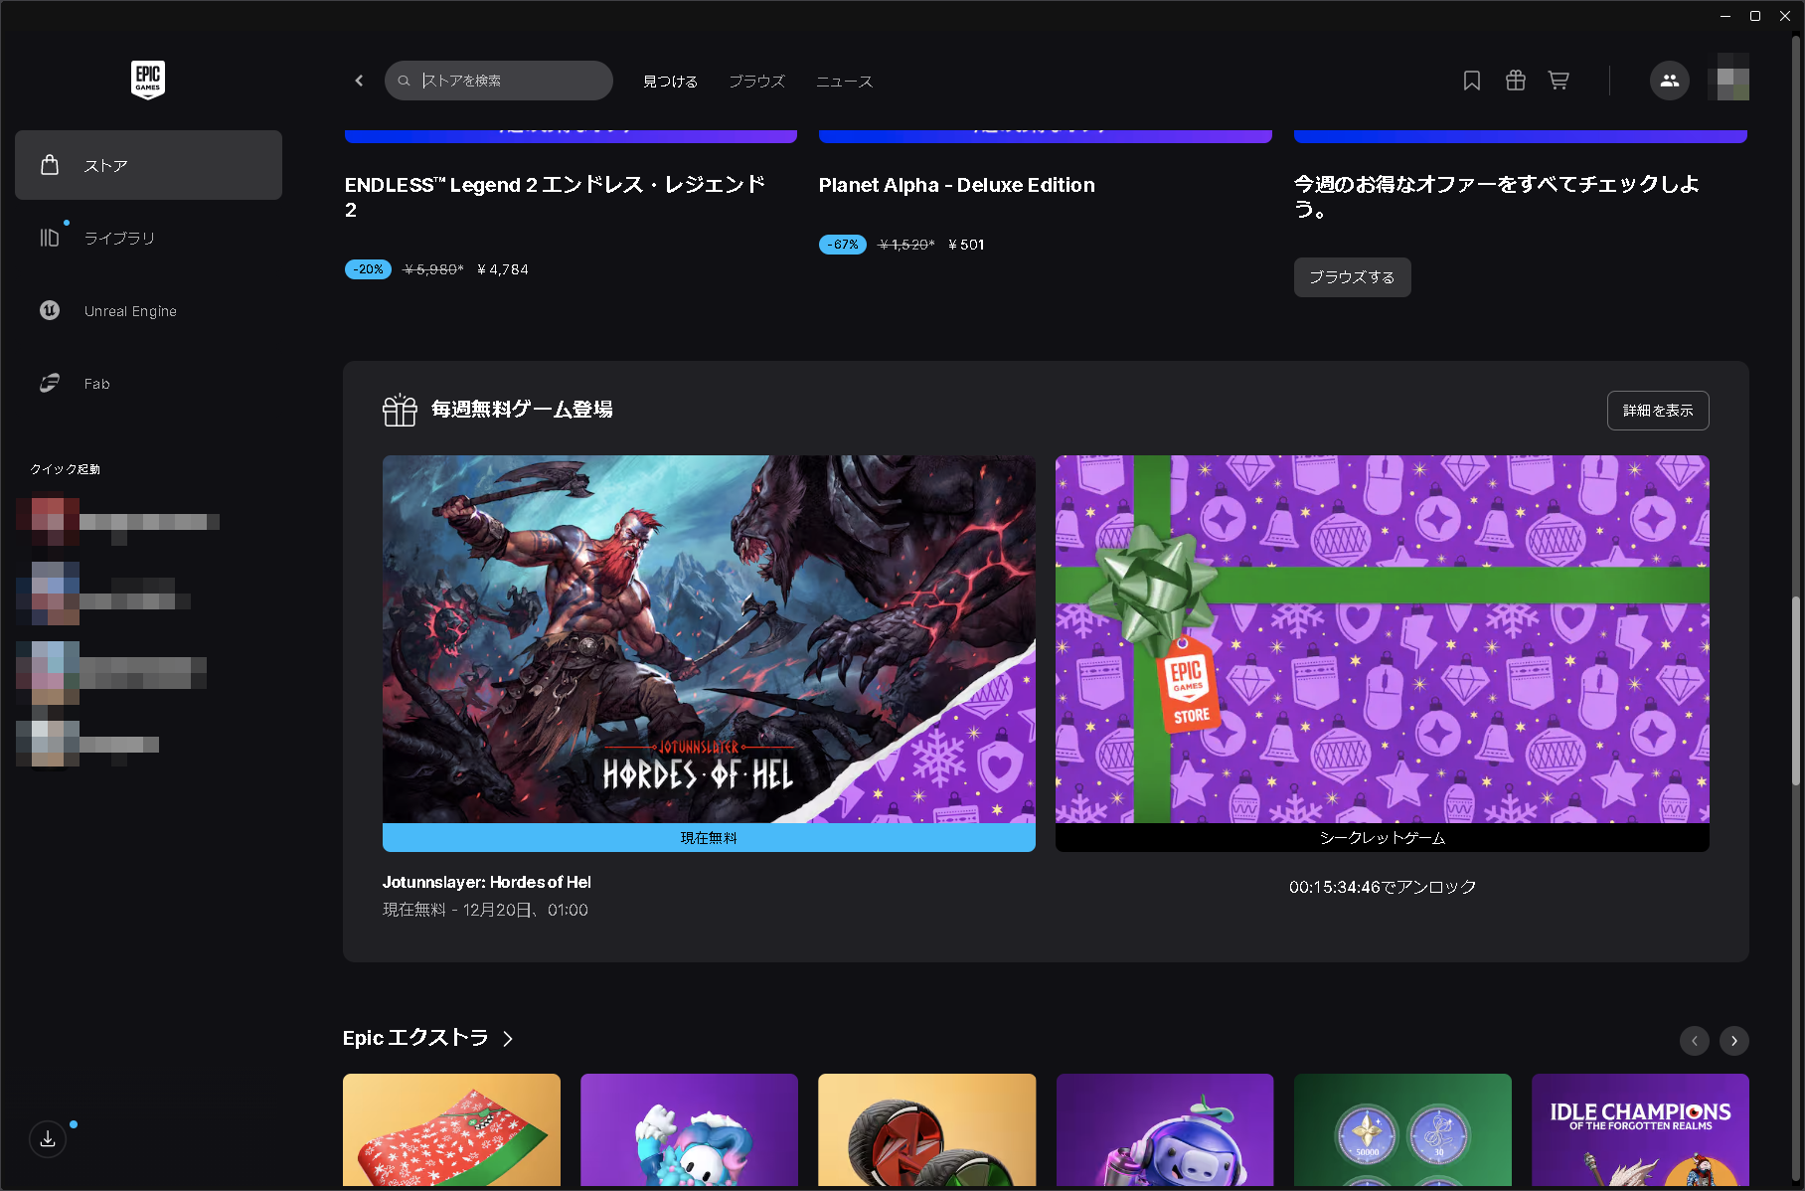Open the wishlist bookmark icon
Viewport: 1805px width, 1191px height.
[1472, 81]
